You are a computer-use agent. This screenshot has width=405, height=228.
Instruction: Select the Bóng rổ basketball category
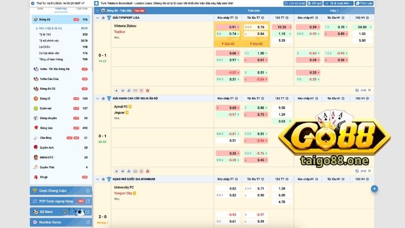(61, 98)
